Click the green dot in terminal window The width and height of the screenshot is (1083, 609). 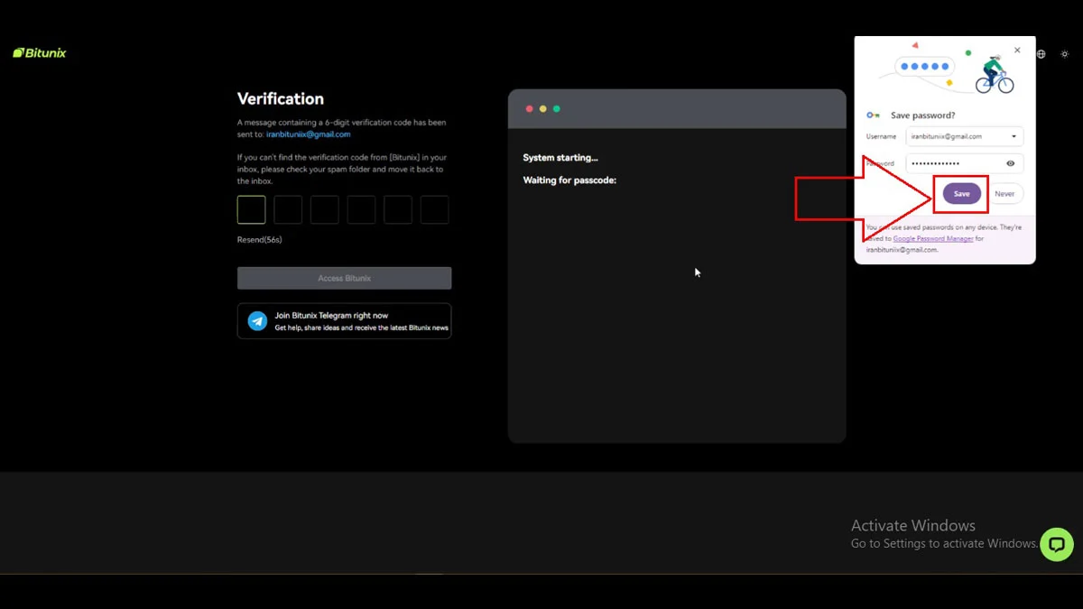click(557, 109)
